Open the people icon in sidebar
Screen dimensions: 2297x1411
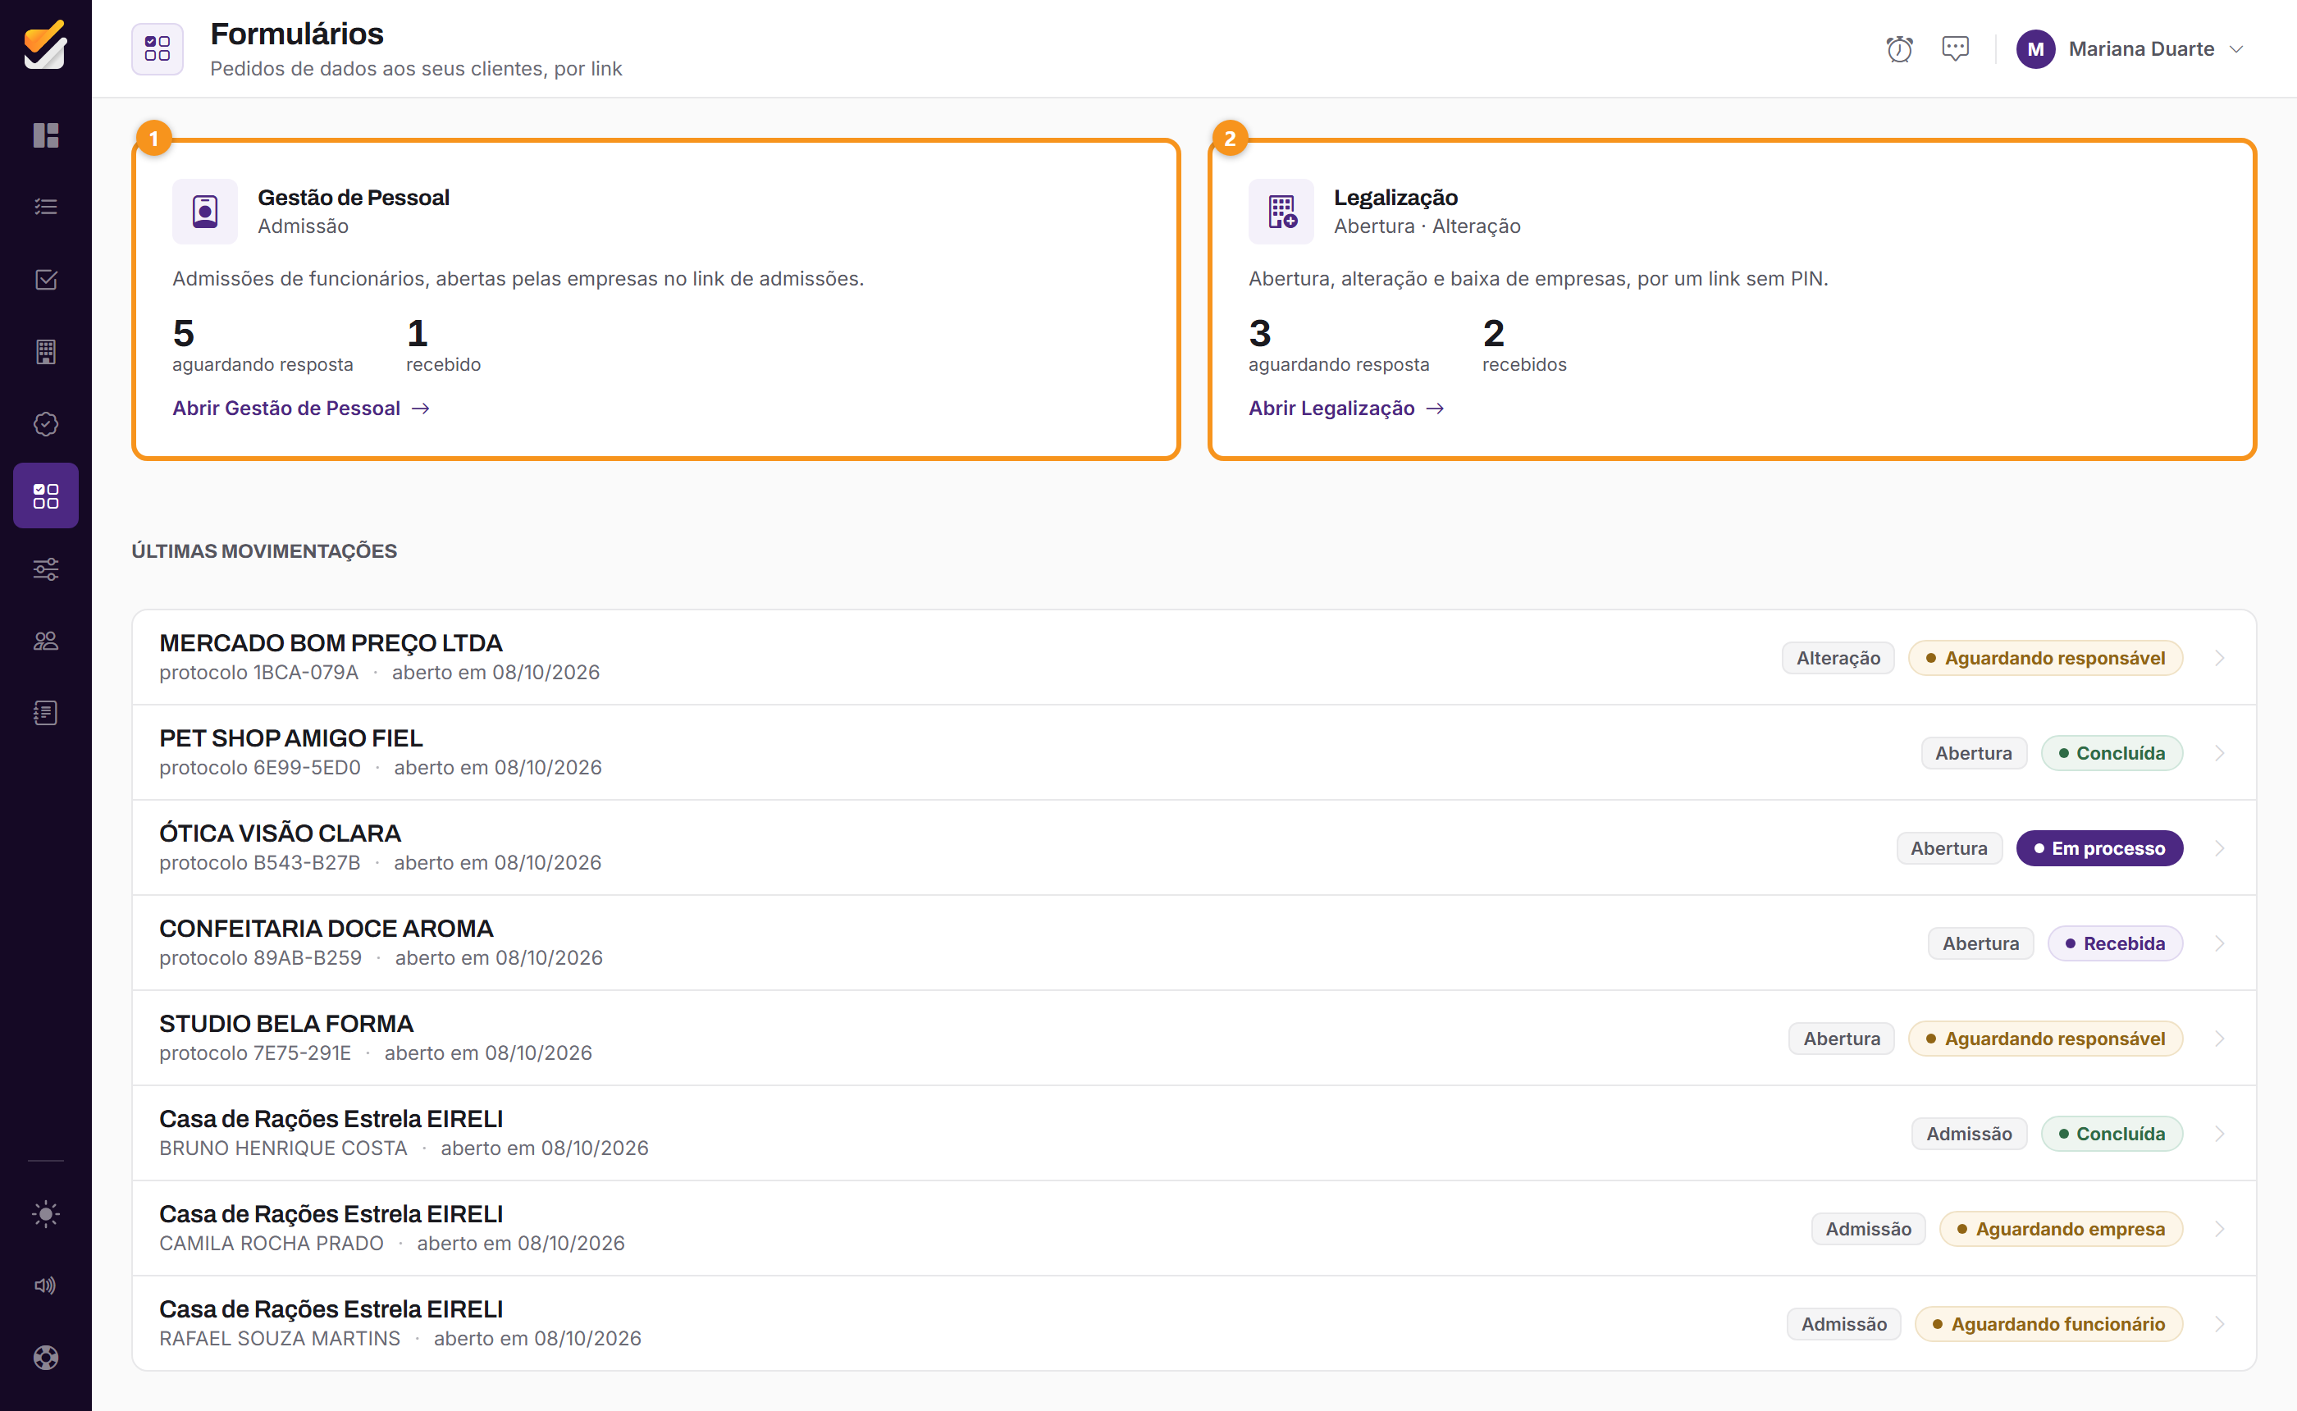pyautogui.click(x=46, y=640)
